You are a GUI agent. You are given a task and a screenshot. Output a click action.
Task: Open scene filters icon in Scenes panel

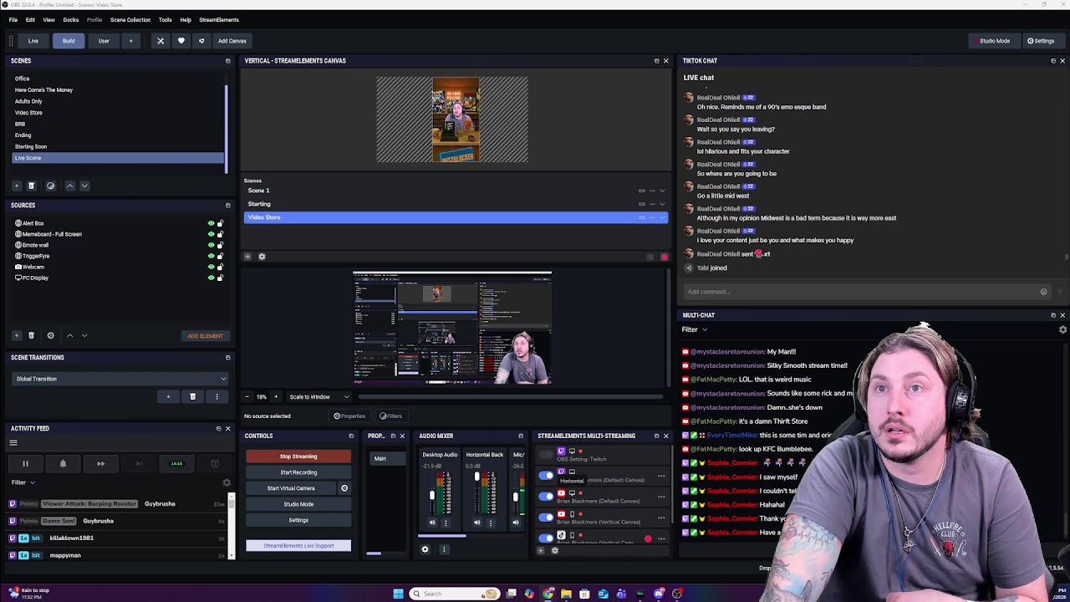point(50,186)
